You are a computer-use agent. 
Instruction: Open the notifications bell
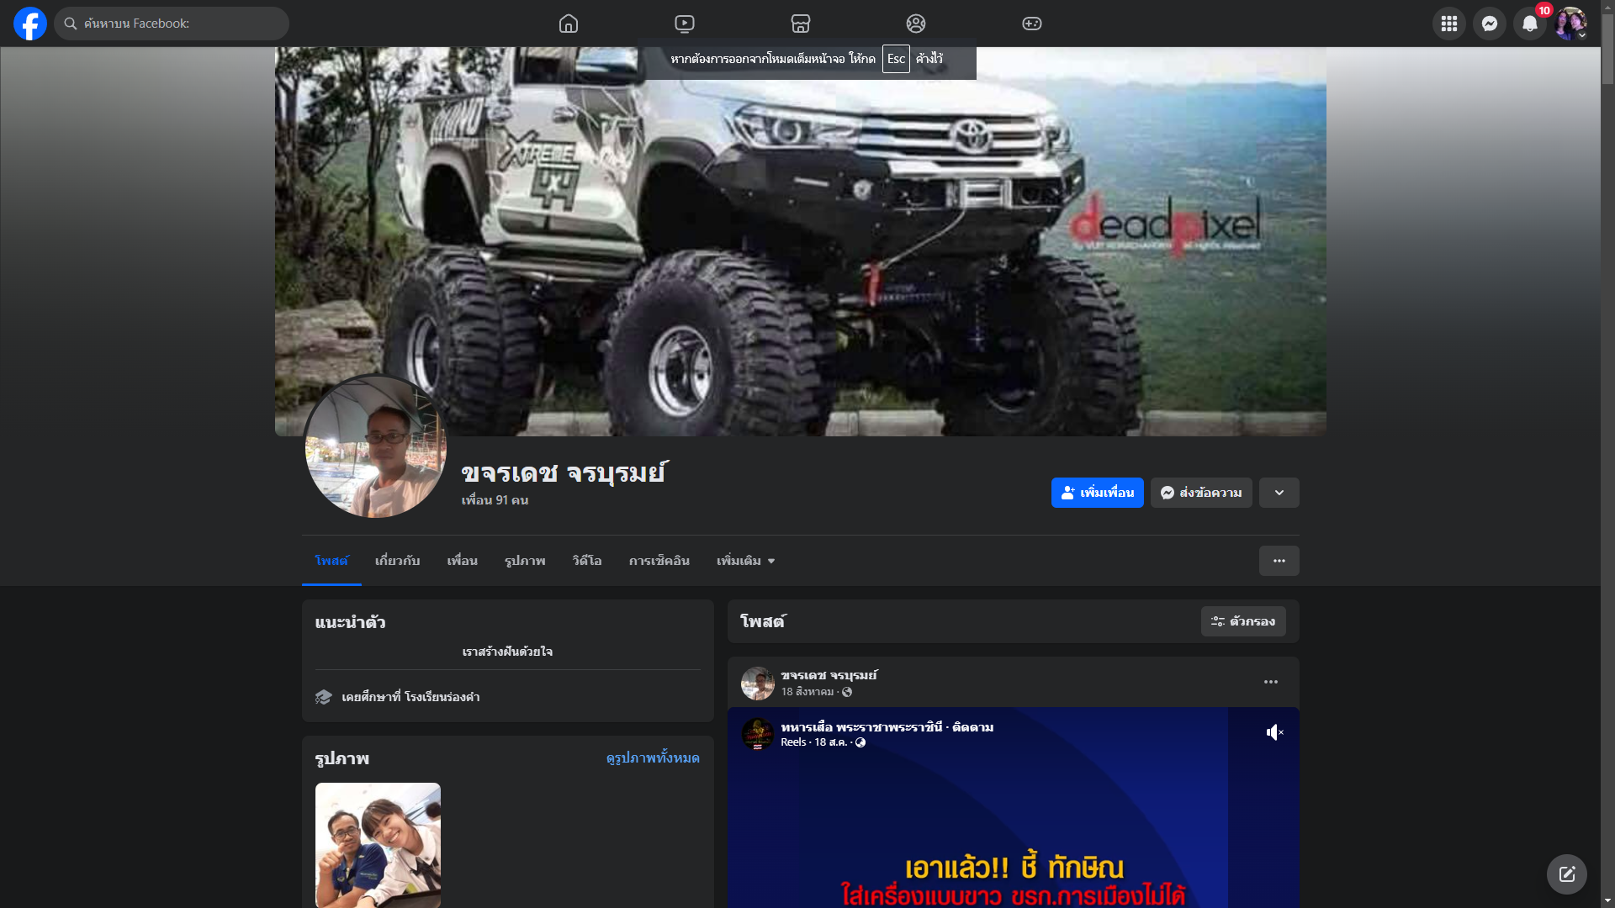[x=1529, y=24]
